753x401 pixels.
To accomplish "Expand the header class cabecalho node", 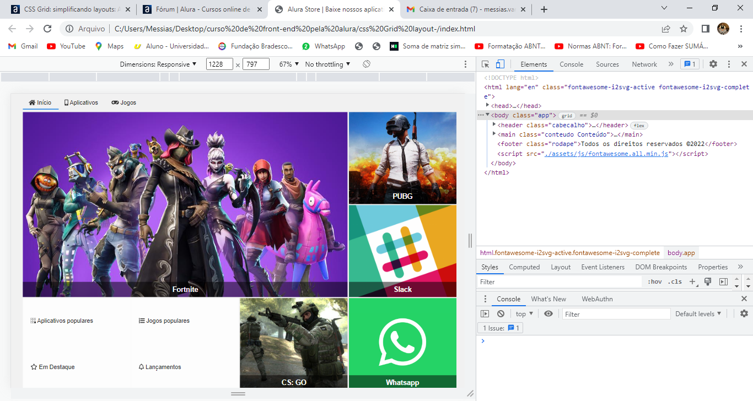I will coord(494,125).
